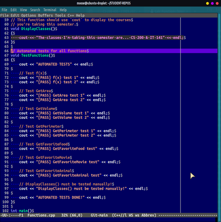Click the Git-main indicator in mode line
The height and width of the screenshot is (222, 221).
[x=99, y=215]
